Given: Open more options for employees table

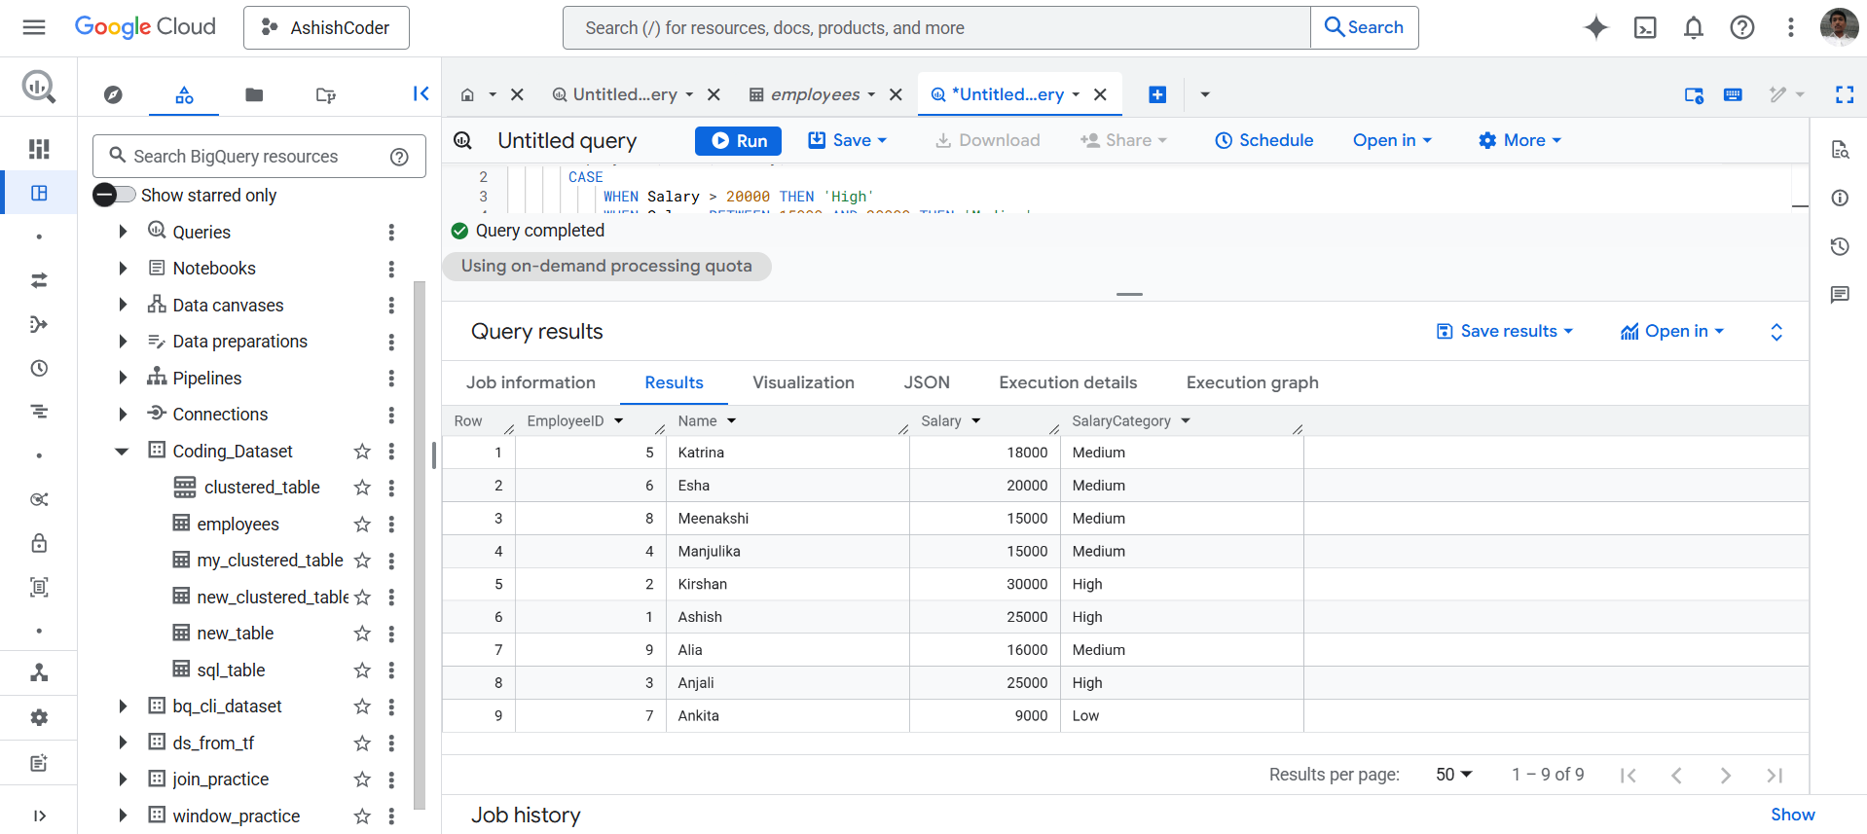Looking at the screenshot, I should point(391,525).
